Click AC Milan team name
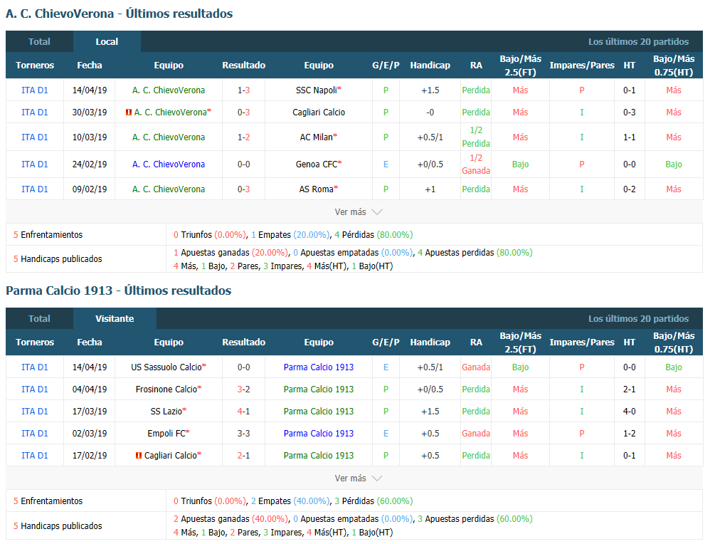 pos(317,137)
